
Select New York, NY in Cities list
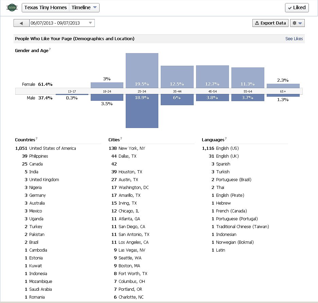(131, 148)
